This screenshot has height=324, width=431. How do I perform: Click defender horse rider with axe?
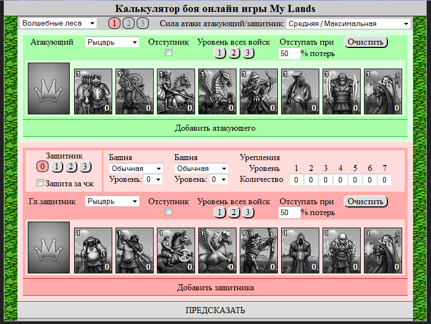pyautogui.click(x=176, y=250)
